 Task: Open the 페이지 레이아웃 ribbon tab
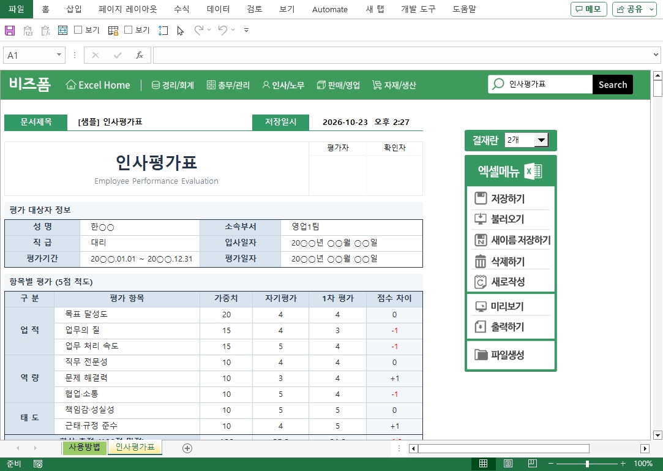[x=128, y=9]
